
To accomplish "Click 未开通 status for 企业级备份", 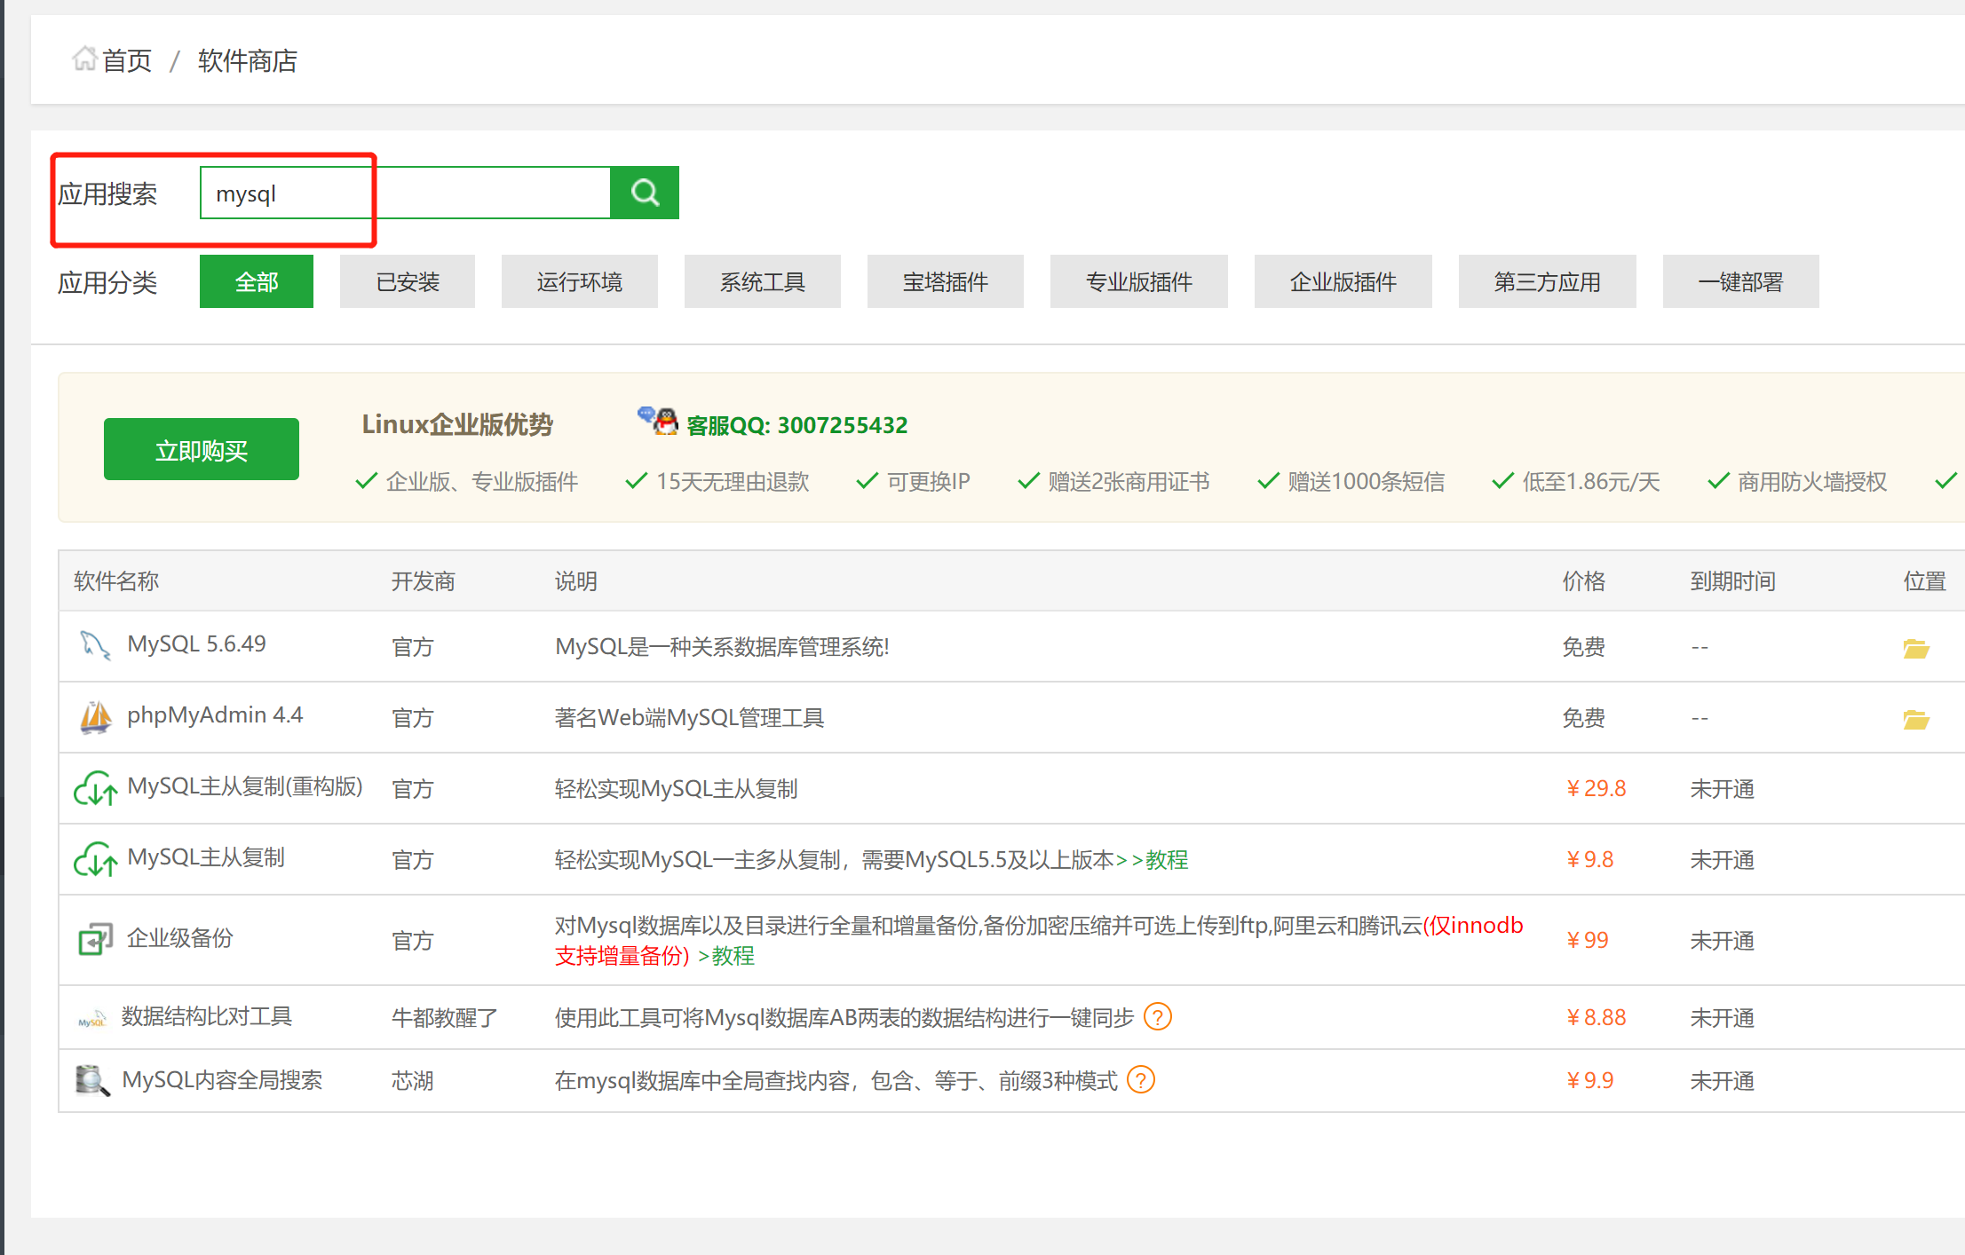I will [1723, 940].
